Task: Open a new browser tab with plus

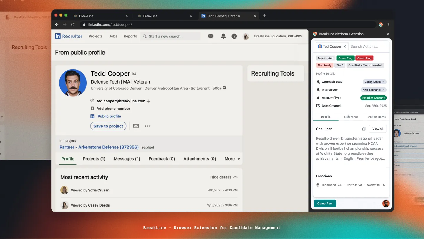Action: pos(264,16)
